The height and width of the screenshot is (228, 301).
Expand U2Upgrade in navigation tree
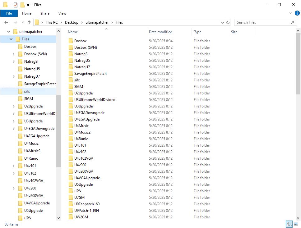pyautogui.click(x=13, y=106)
